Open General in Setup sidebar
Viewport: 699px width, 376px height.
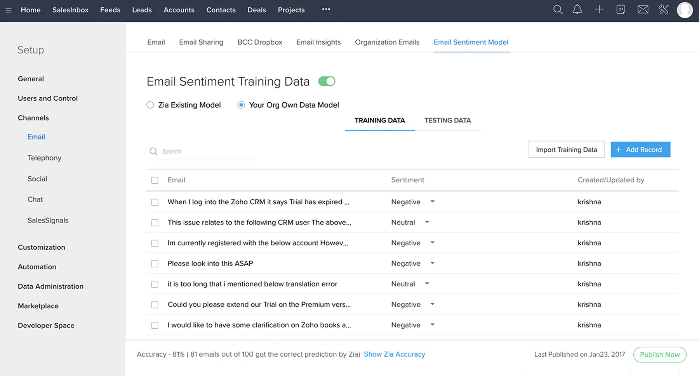click(31, 79)
